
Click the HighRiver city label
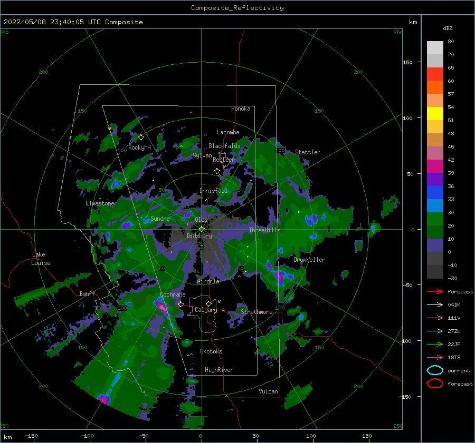tap(219, 370)
